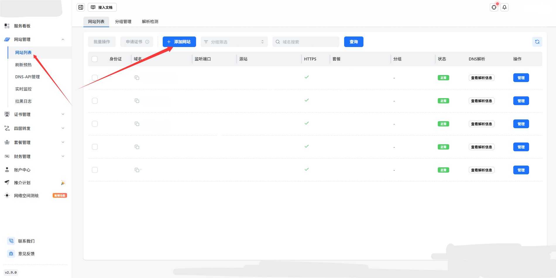The width and height of the screenshot is (556, 278).
Task: Open the 解析检测 tab
Action: (150, 22)
